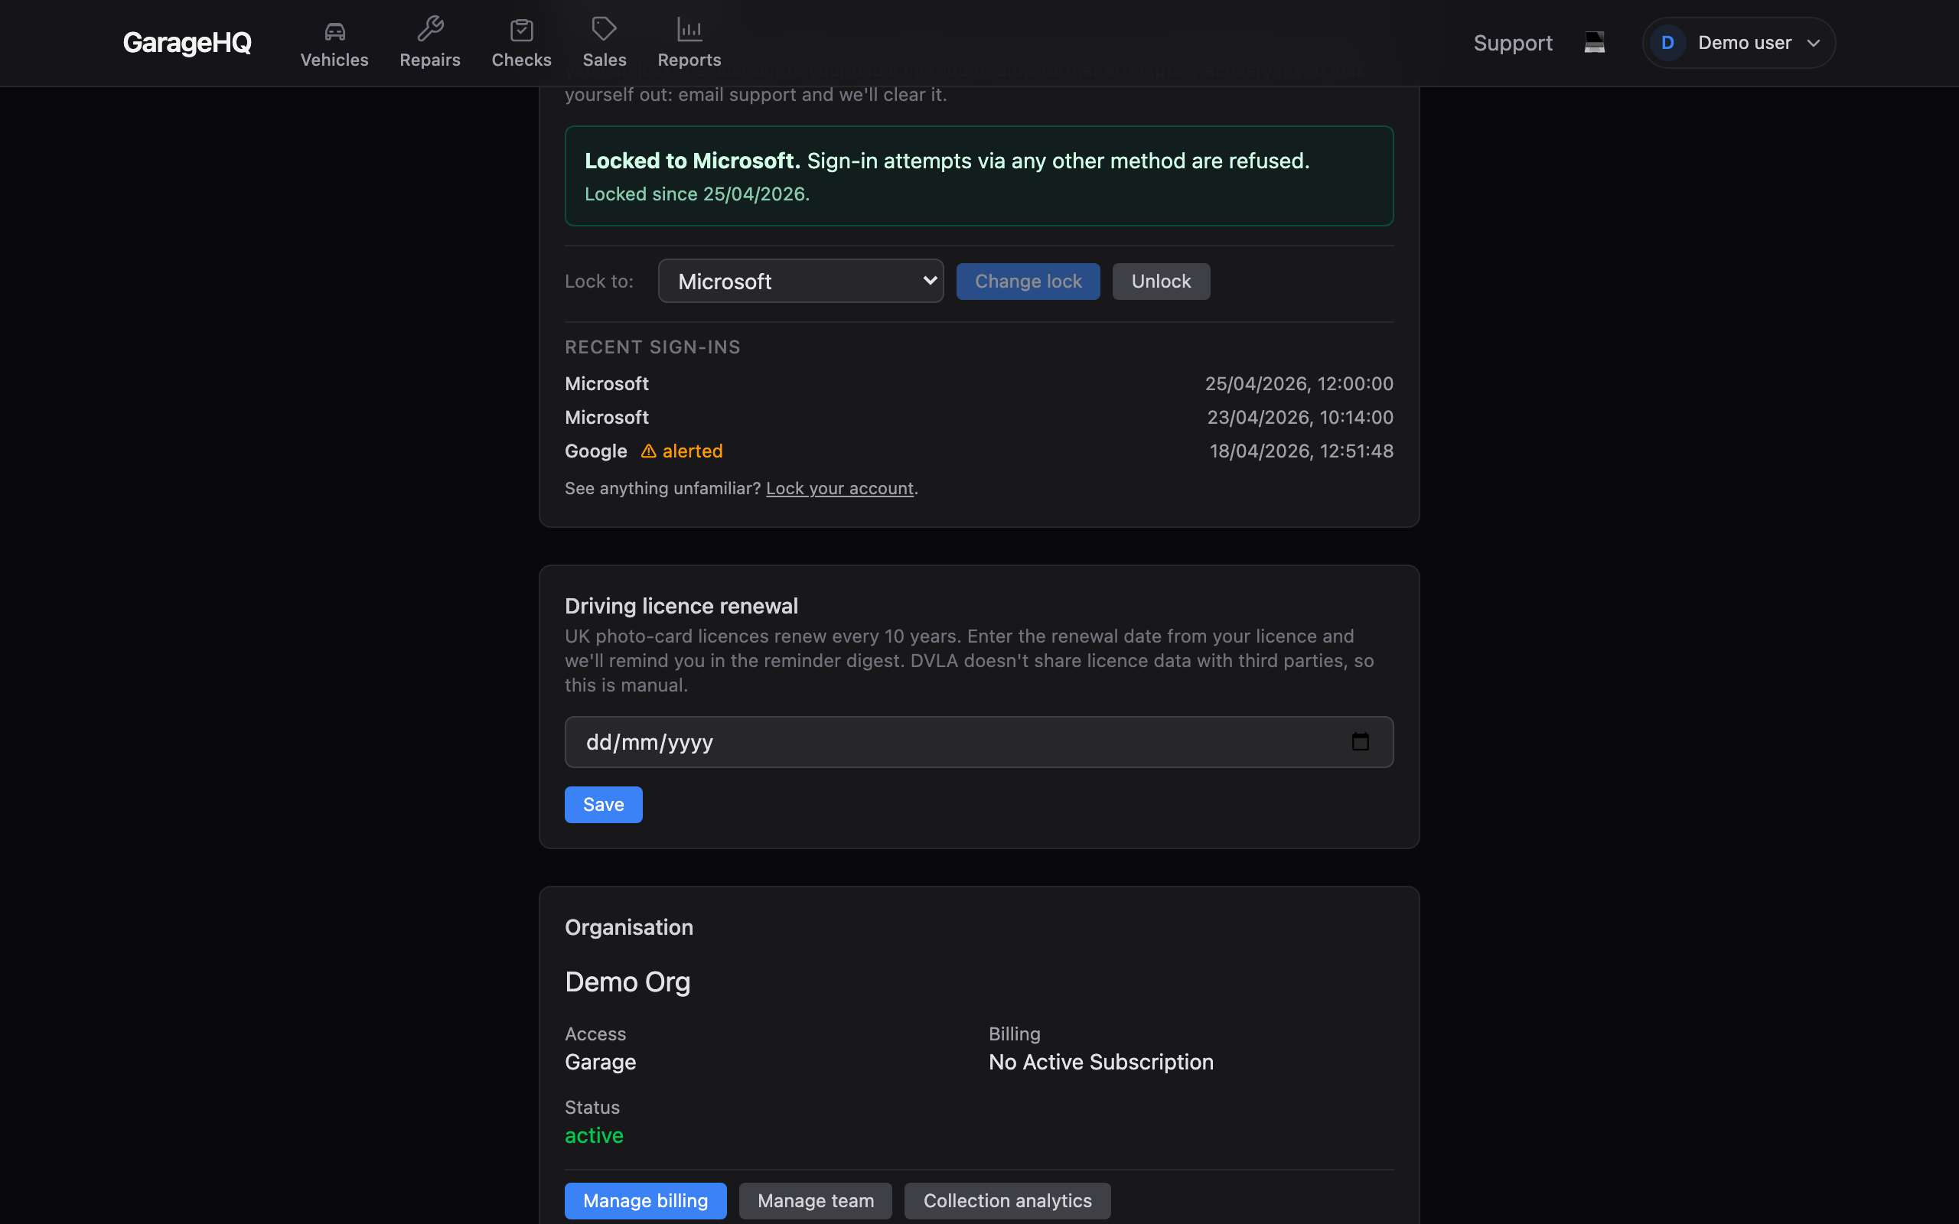The height and width of the screenshot is (1224, 1959).
Task: Open Collection analytics
Action: [x=1007, y=1200]
